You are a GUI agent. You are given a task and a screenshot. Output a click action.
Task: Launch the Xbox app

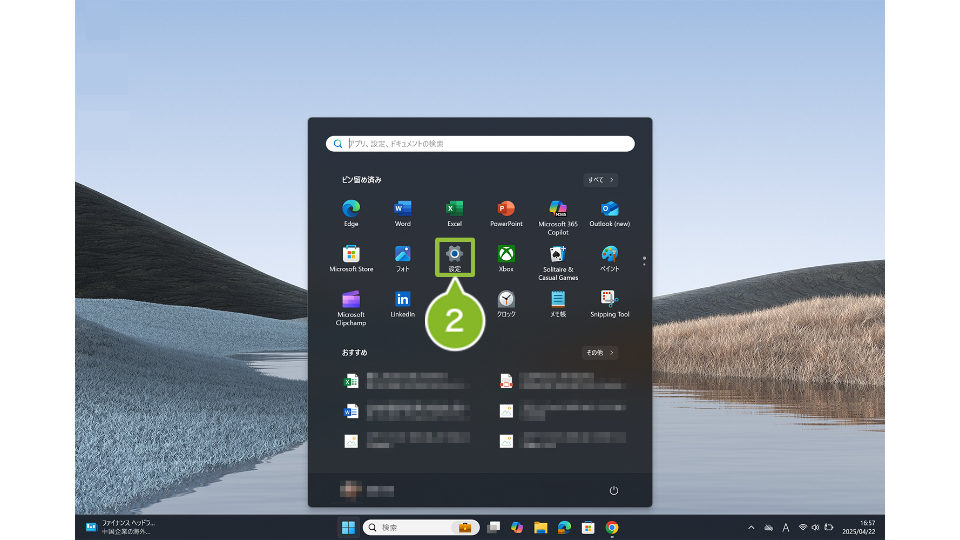coord(506,259)
